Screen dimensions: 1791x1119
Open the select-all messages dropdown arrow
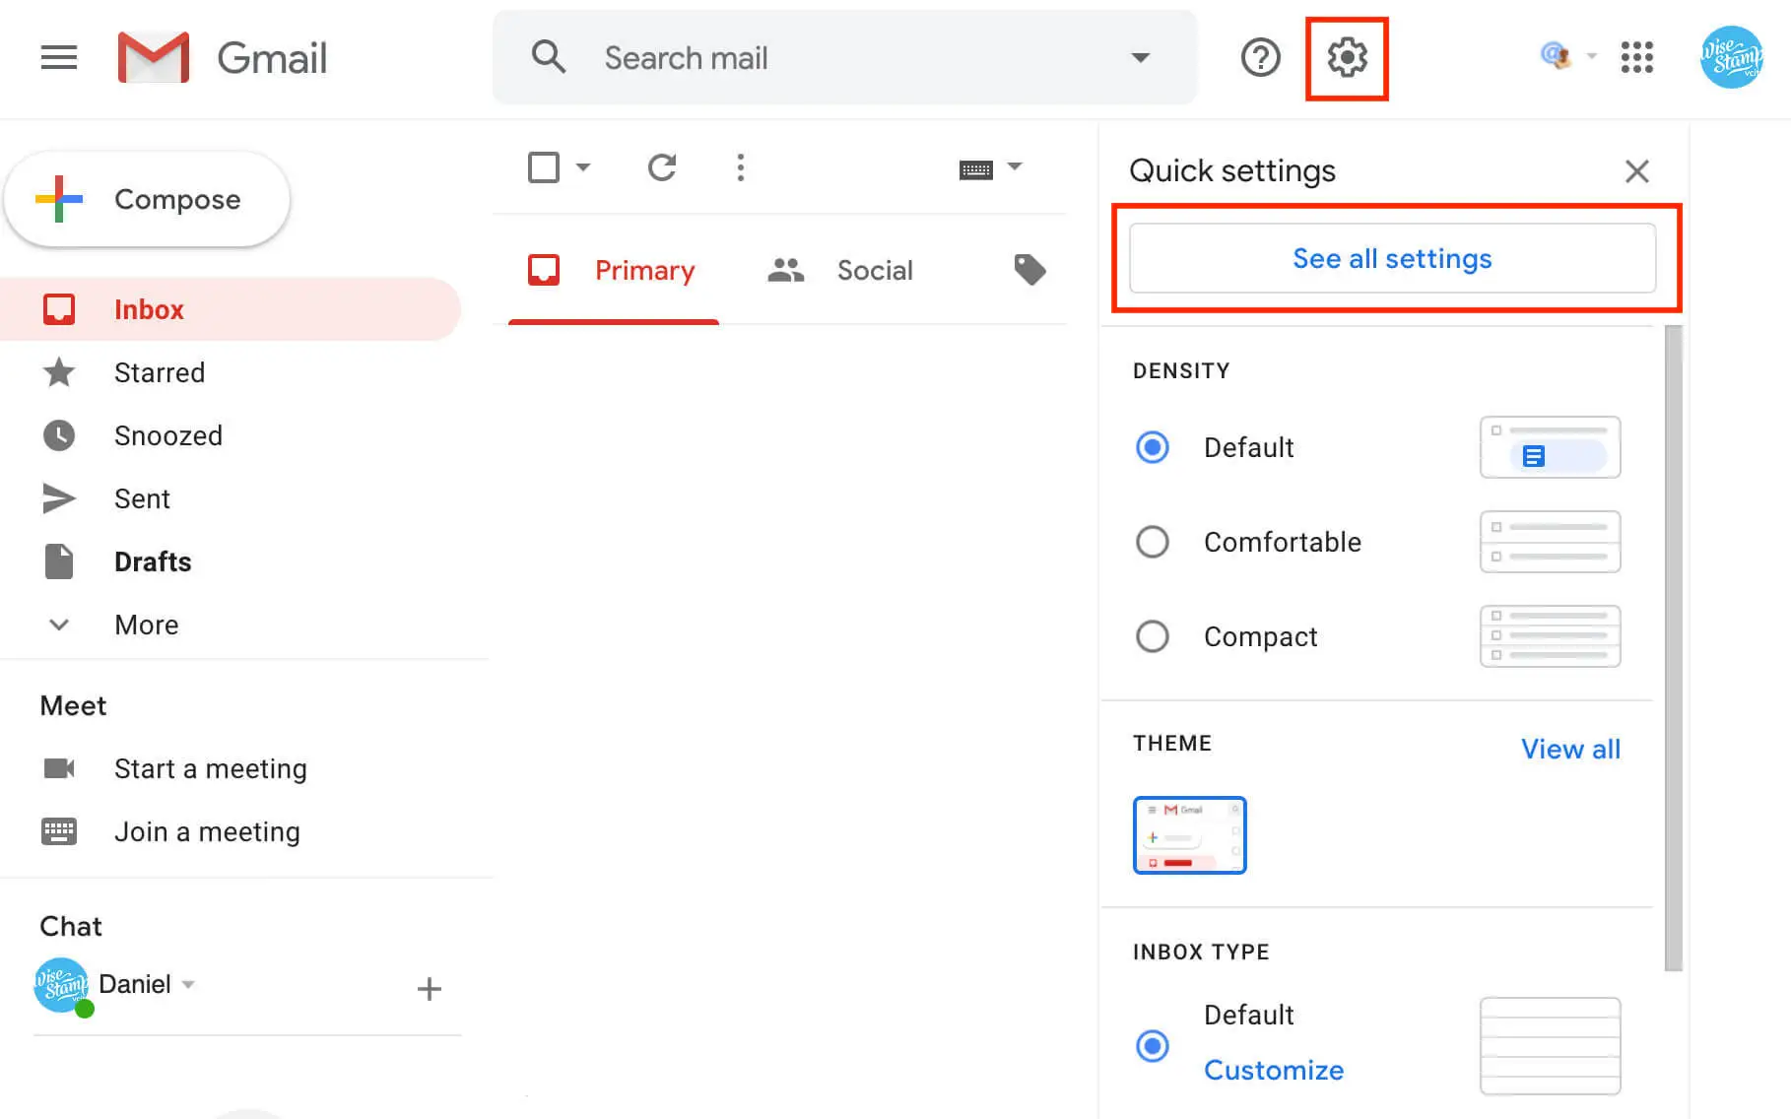click(582, 167)
